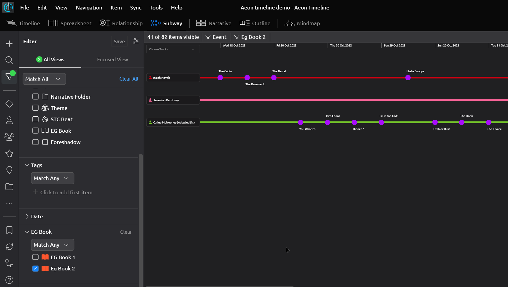Open the Sync menu
The width and height of the screenshot is (508, 287).
point(136,7)
